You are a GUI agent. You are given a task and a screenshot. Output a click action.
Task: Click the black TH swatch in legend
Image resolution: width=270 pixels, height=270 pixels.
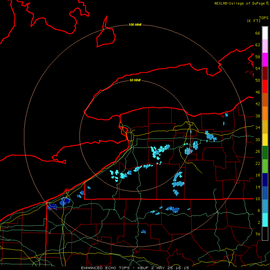pyautogui.click(x=265, y=233)
